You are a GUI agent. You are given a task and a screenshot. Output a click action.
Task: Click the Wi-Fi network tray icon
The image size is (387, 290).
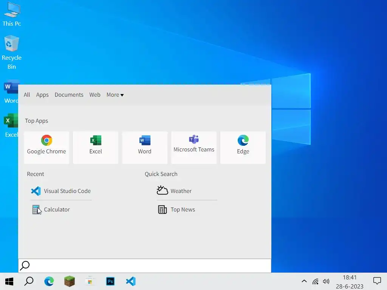point(316,281)
